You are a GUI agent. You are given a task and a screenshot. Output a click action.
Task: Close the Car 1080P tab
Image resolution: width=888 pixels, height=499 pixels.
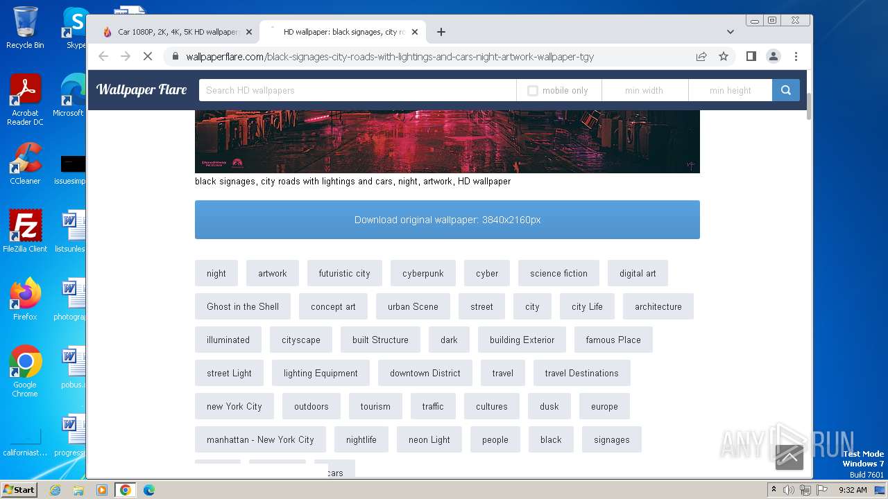pos(249,32)
